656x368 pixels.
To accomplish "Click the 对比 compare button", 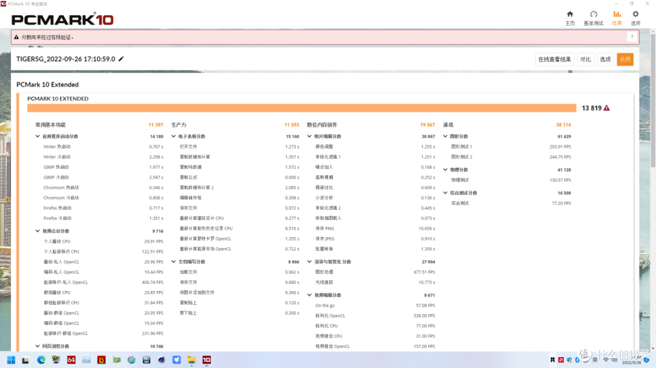I will 586,59.
